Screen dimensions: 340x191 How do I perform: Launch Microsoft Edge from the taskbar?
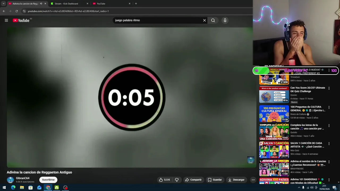click(13, 188)
